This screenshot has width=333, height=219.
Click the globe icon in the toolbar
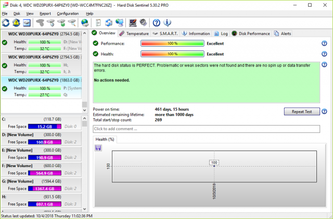coord(85,23)
